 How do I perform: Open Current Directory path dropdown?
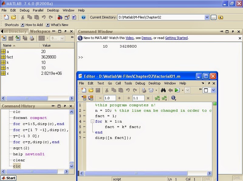point(207,17)
